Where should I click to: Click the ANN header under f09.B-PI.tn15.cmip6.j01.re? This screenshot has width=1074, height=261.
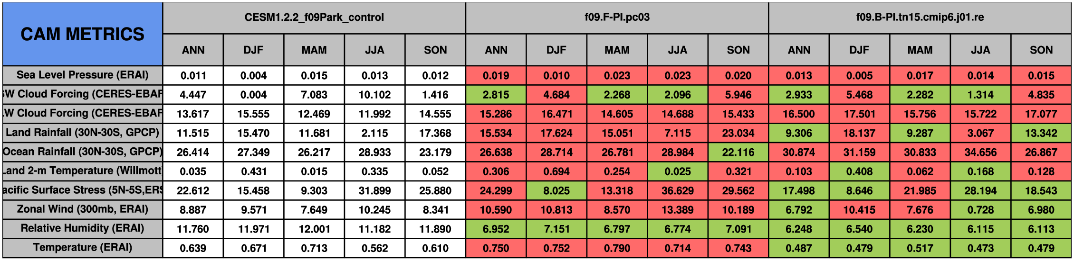tap(799, 50)
